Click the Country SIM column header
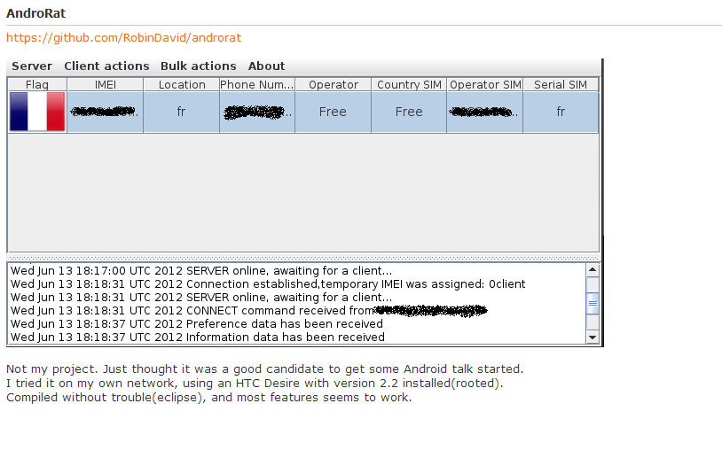This screenshot has height=450, width=722. point(409,84)
